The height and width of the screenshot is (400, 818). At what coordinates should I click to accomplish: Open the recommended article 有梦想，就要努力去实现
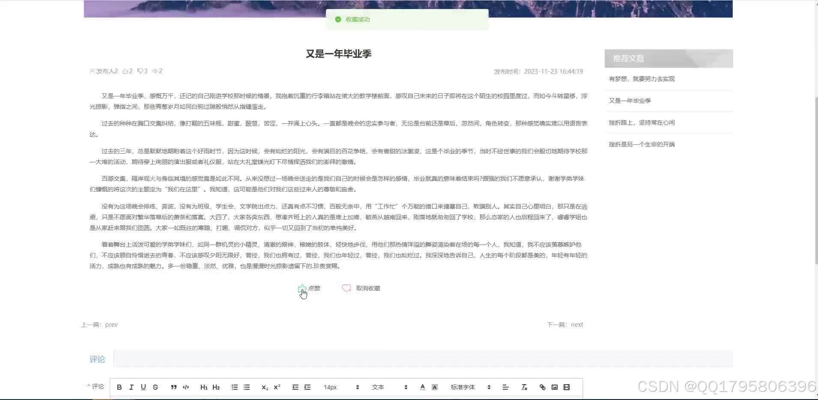(x=641, y=79)
